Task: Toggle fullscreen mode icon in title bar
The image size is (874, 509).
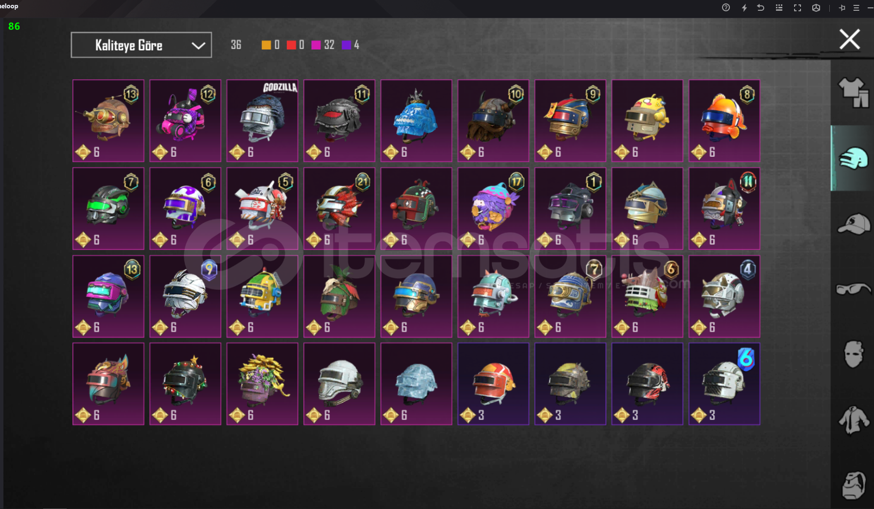Action: click(798, 8)
